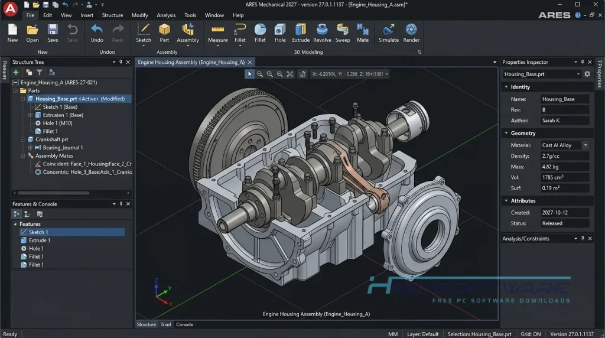Expand the Extrusien 1 (Base) tree node

30,115
